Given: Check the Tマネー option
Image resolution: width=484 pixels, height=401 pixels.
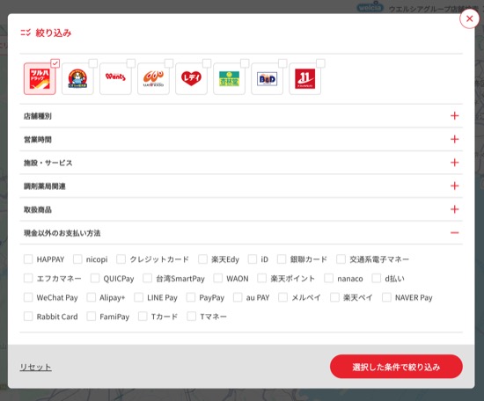Looking at the screenshot, I should click(x=192, y=317).
